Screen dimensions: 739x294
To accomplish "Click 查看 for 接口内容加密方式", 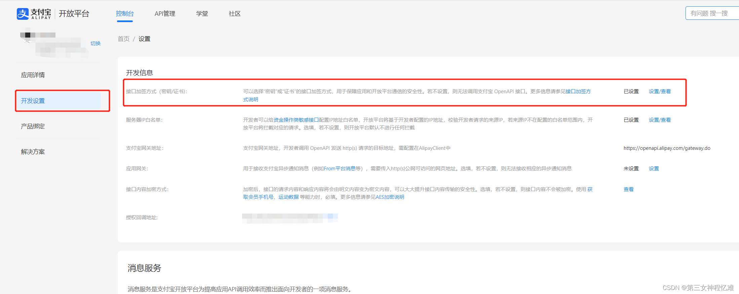I will pyautogui.click(x=629, y=189).
